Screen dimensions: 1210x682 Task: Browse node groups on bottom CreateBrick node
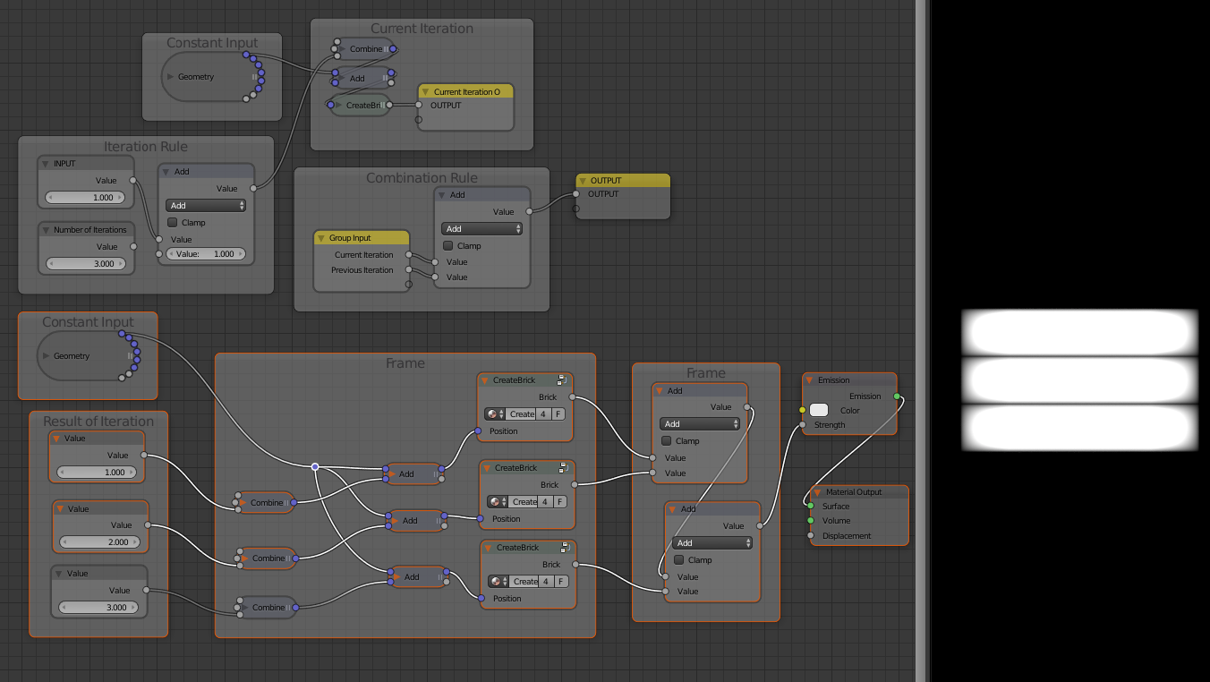coord(499,582)
